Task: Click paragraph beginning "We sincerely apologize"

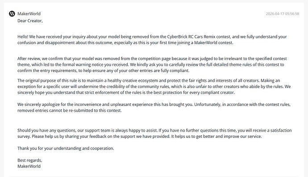Action: (x=154, y=107)
